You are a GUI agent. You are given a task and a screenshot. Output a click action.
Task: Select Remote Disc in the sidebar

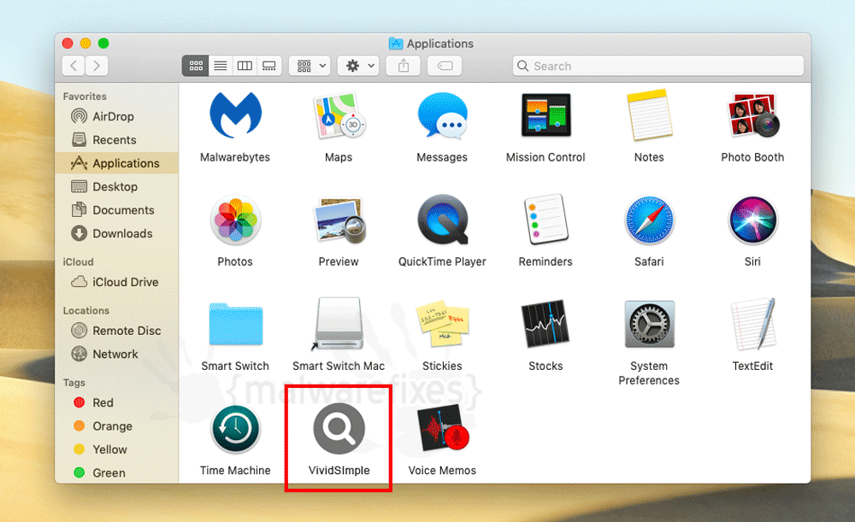[116, 331]
